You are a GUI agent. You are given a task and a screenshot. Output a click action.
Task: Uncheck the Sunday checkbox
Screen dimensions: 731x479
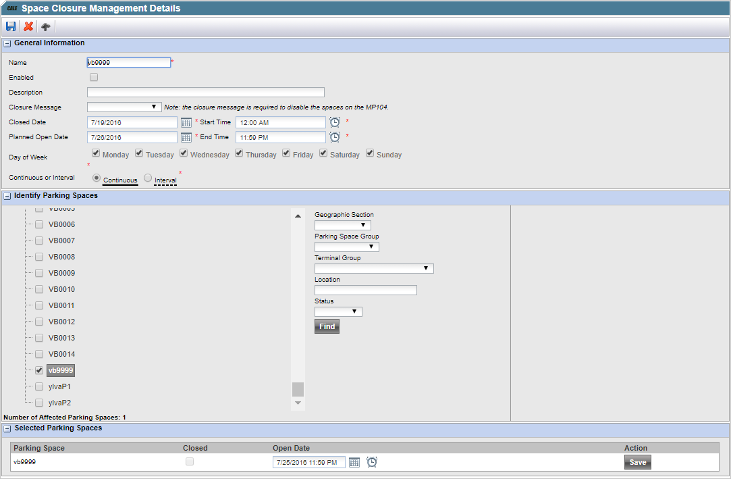(x=370, y=153)
